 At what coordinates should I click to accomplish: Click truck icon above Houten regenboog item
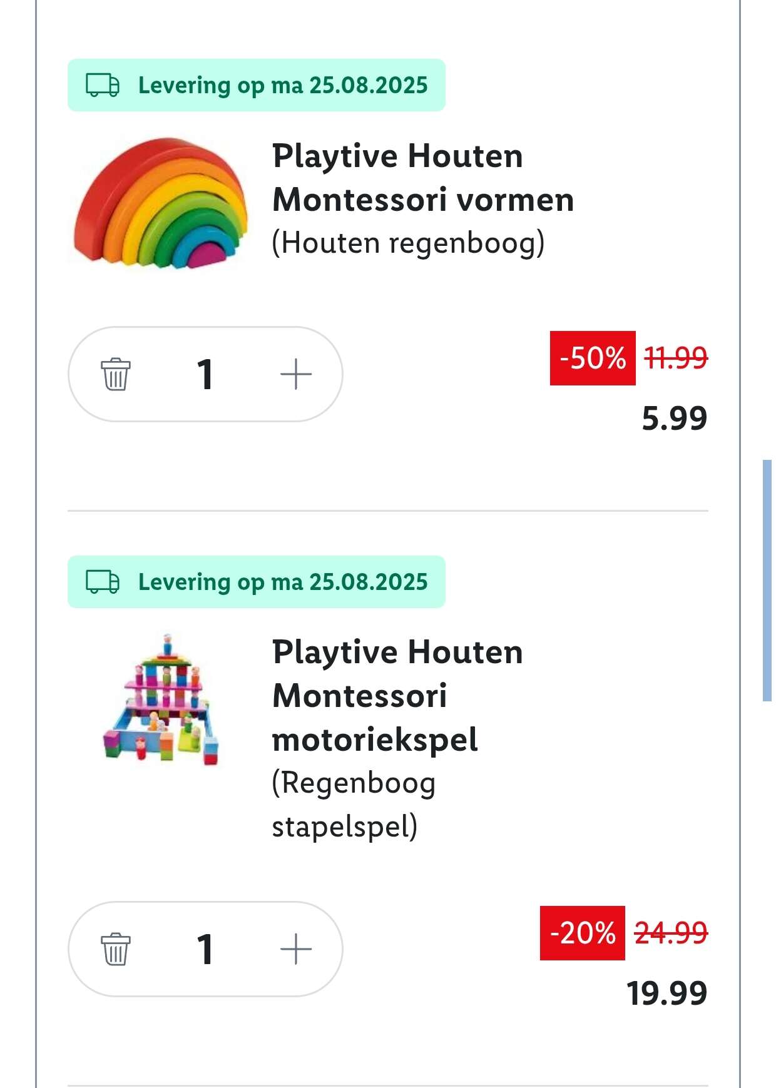(103, 85)
